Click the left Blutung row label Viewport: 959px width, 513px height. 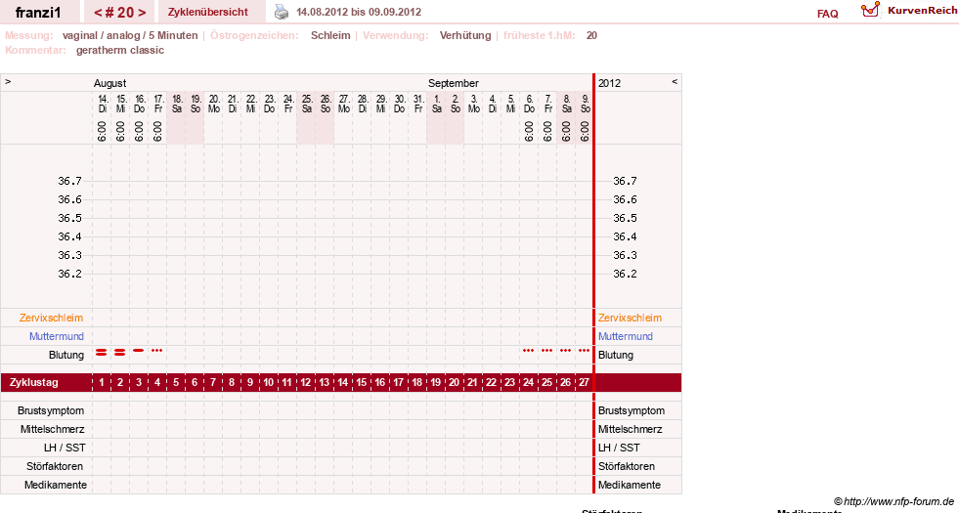pos(66,356)
